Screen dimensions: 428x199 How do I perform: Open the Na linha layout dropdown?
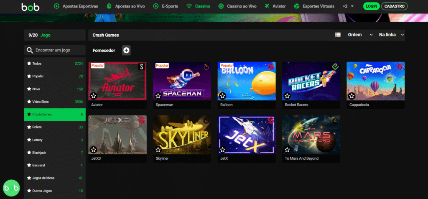point(391,35)
